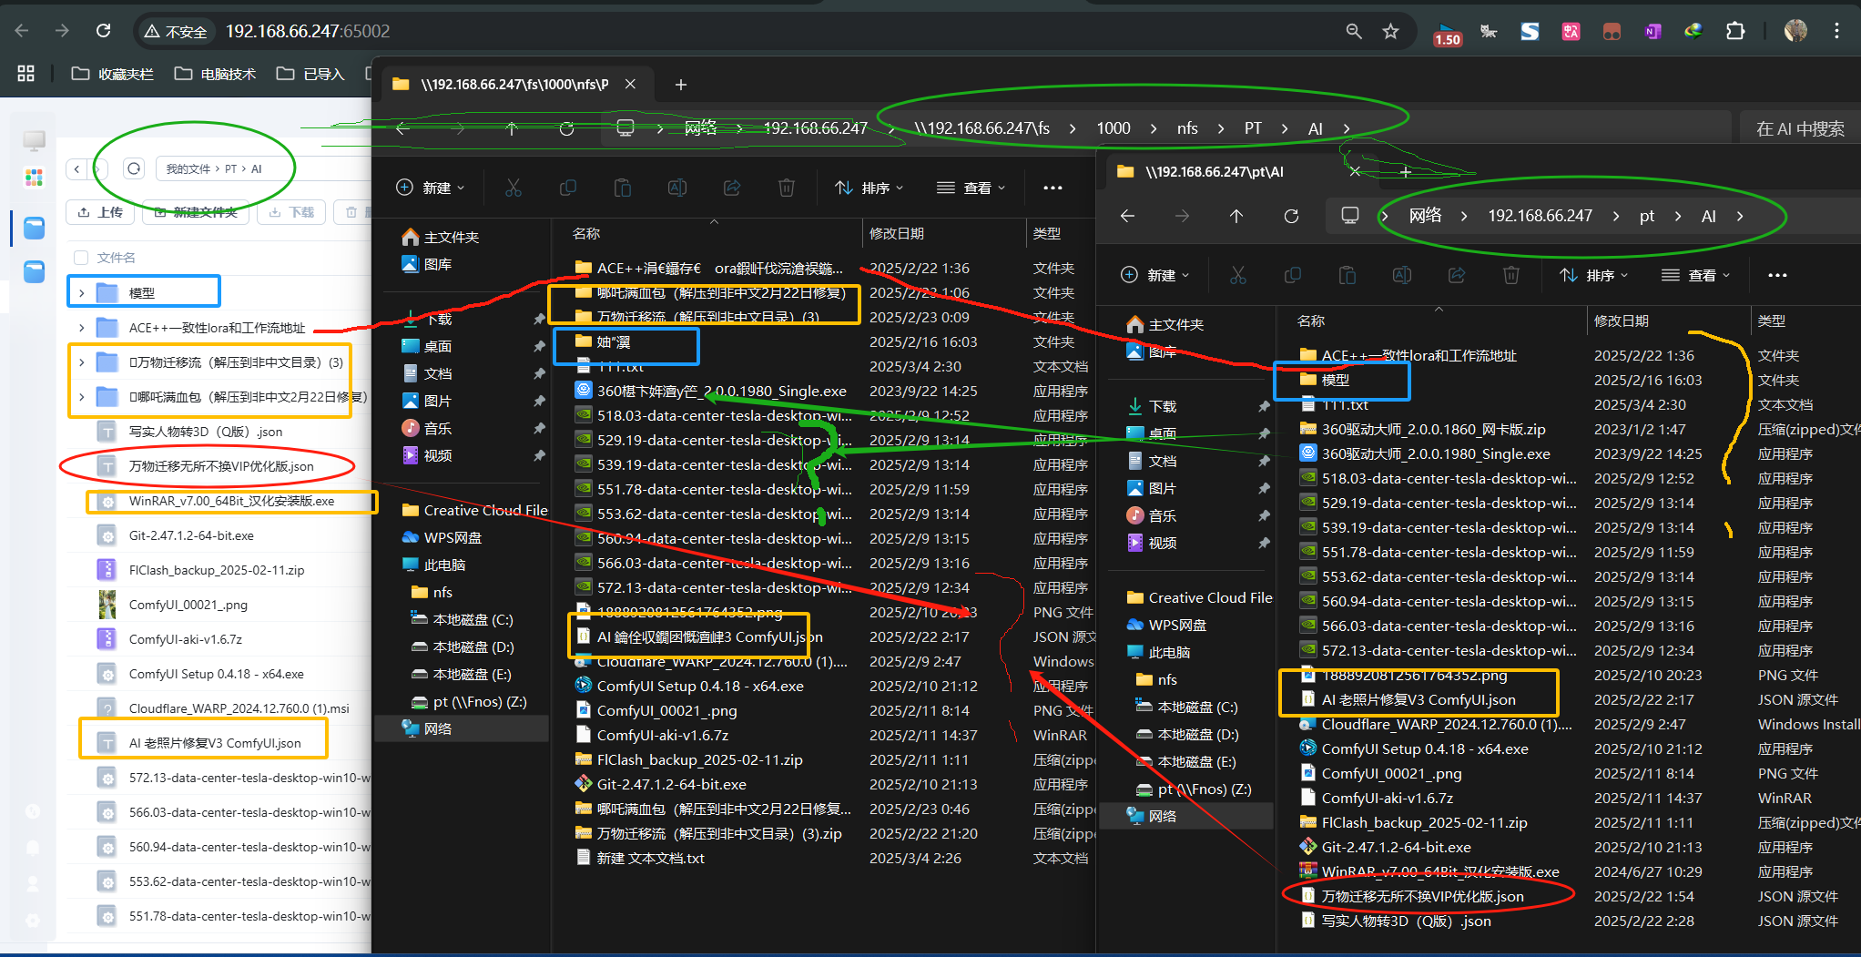Refresh the file list in the web file manager
The width and height of the screenshot is (1861, 957).
(134, 168)
